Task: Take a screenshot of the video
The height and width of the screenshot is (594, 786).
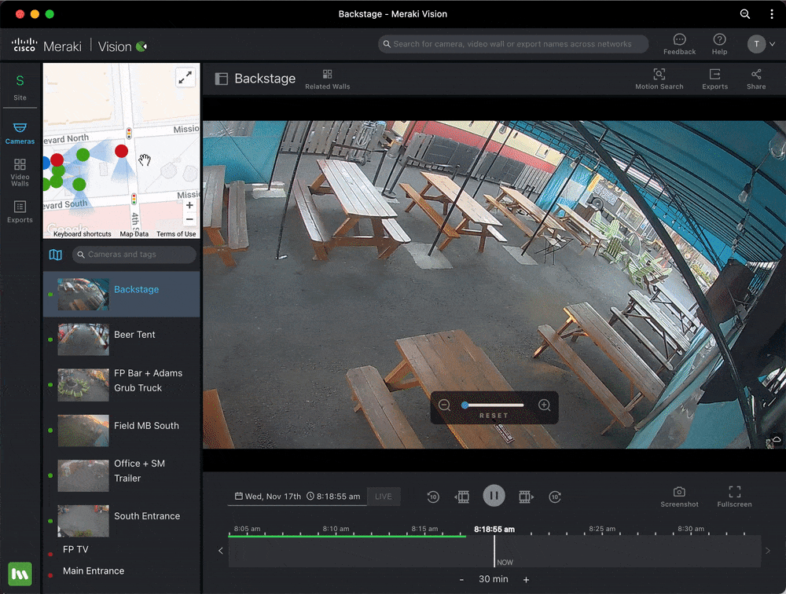Action: (x=679, y=496)
